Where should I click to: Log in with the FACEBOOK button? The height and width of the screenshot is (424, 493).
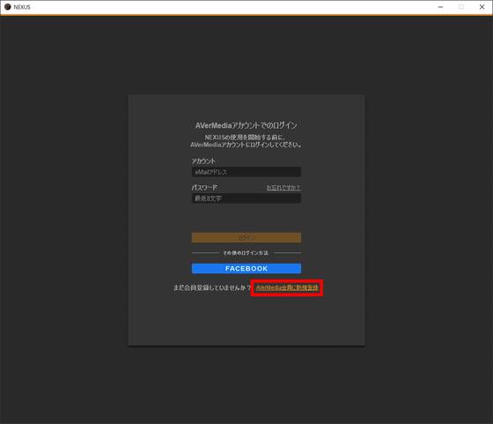point(246,269)
